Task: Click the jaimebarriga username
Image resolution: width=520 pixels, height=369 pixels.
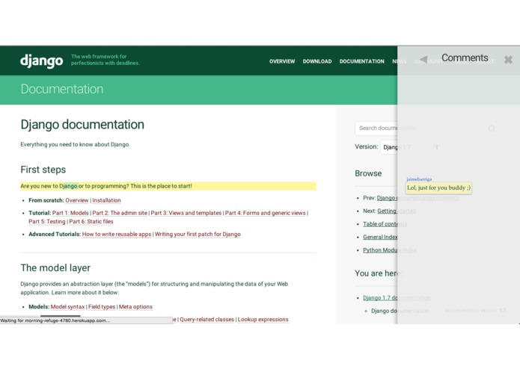Action: tap(419, 179)
